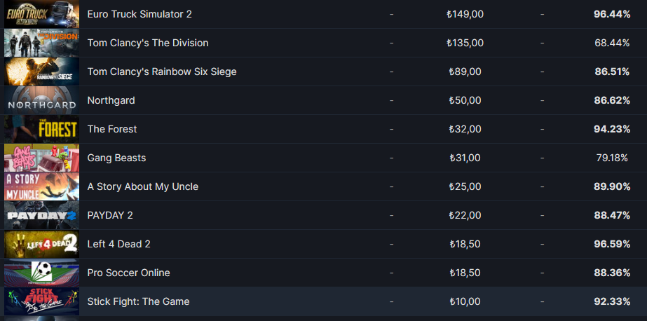Open the Pro Soccer Online thumbnail
This screenshot has height=321, width=647.
[41, 273]
